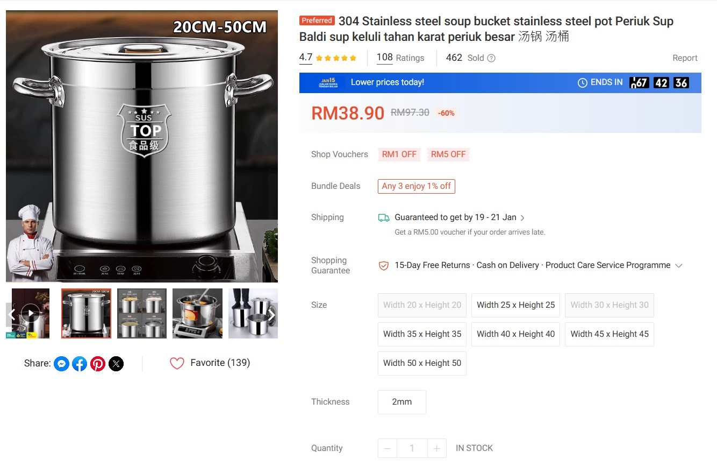Screen dimensions: 717x466
Task: Play the product video thumbnail
Action: [31, 313]
